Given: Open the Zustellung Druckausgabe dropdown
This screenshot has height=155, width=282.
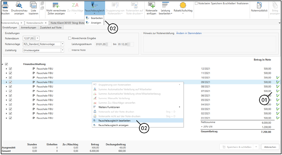Looking at the screenshot, I should 62,50.
